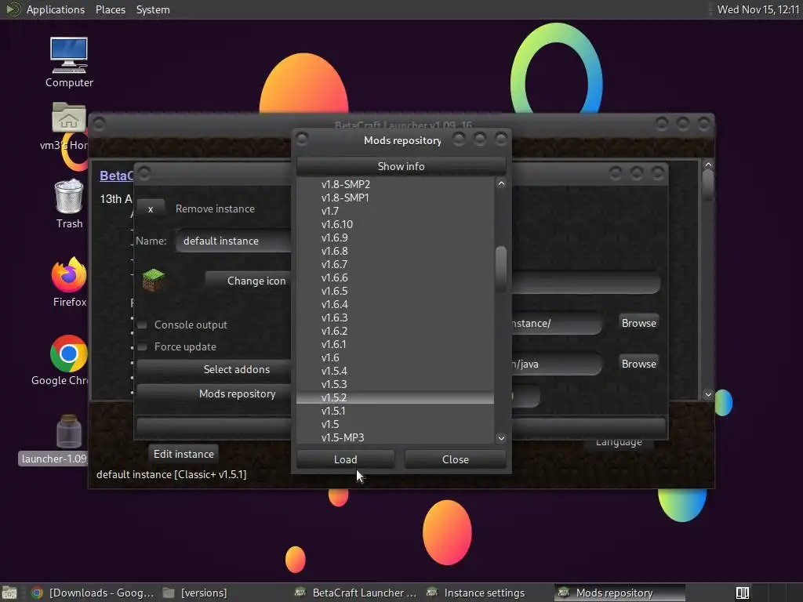
Task: Launch Google Chrome from the desktop
Action: (69, 354)
